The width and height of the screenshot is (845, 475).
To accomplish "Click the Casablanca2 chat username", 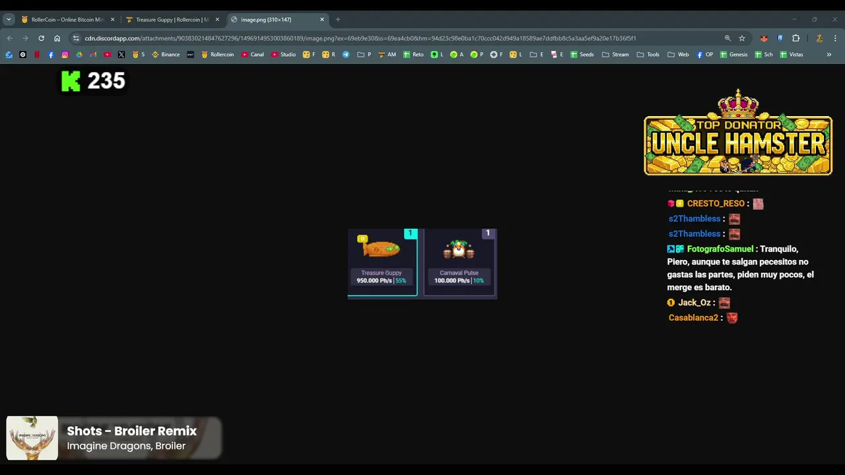I will [693, 317].
